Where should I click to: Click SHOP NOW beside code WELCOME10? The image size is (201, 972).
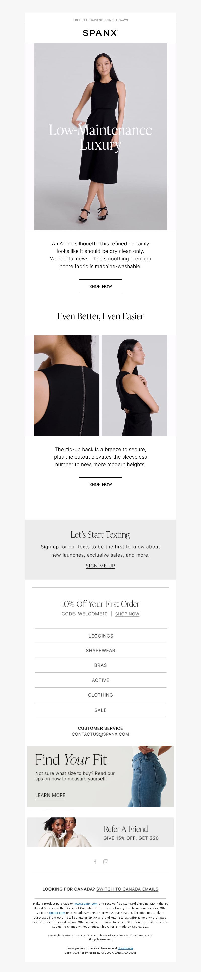point(127,614)
